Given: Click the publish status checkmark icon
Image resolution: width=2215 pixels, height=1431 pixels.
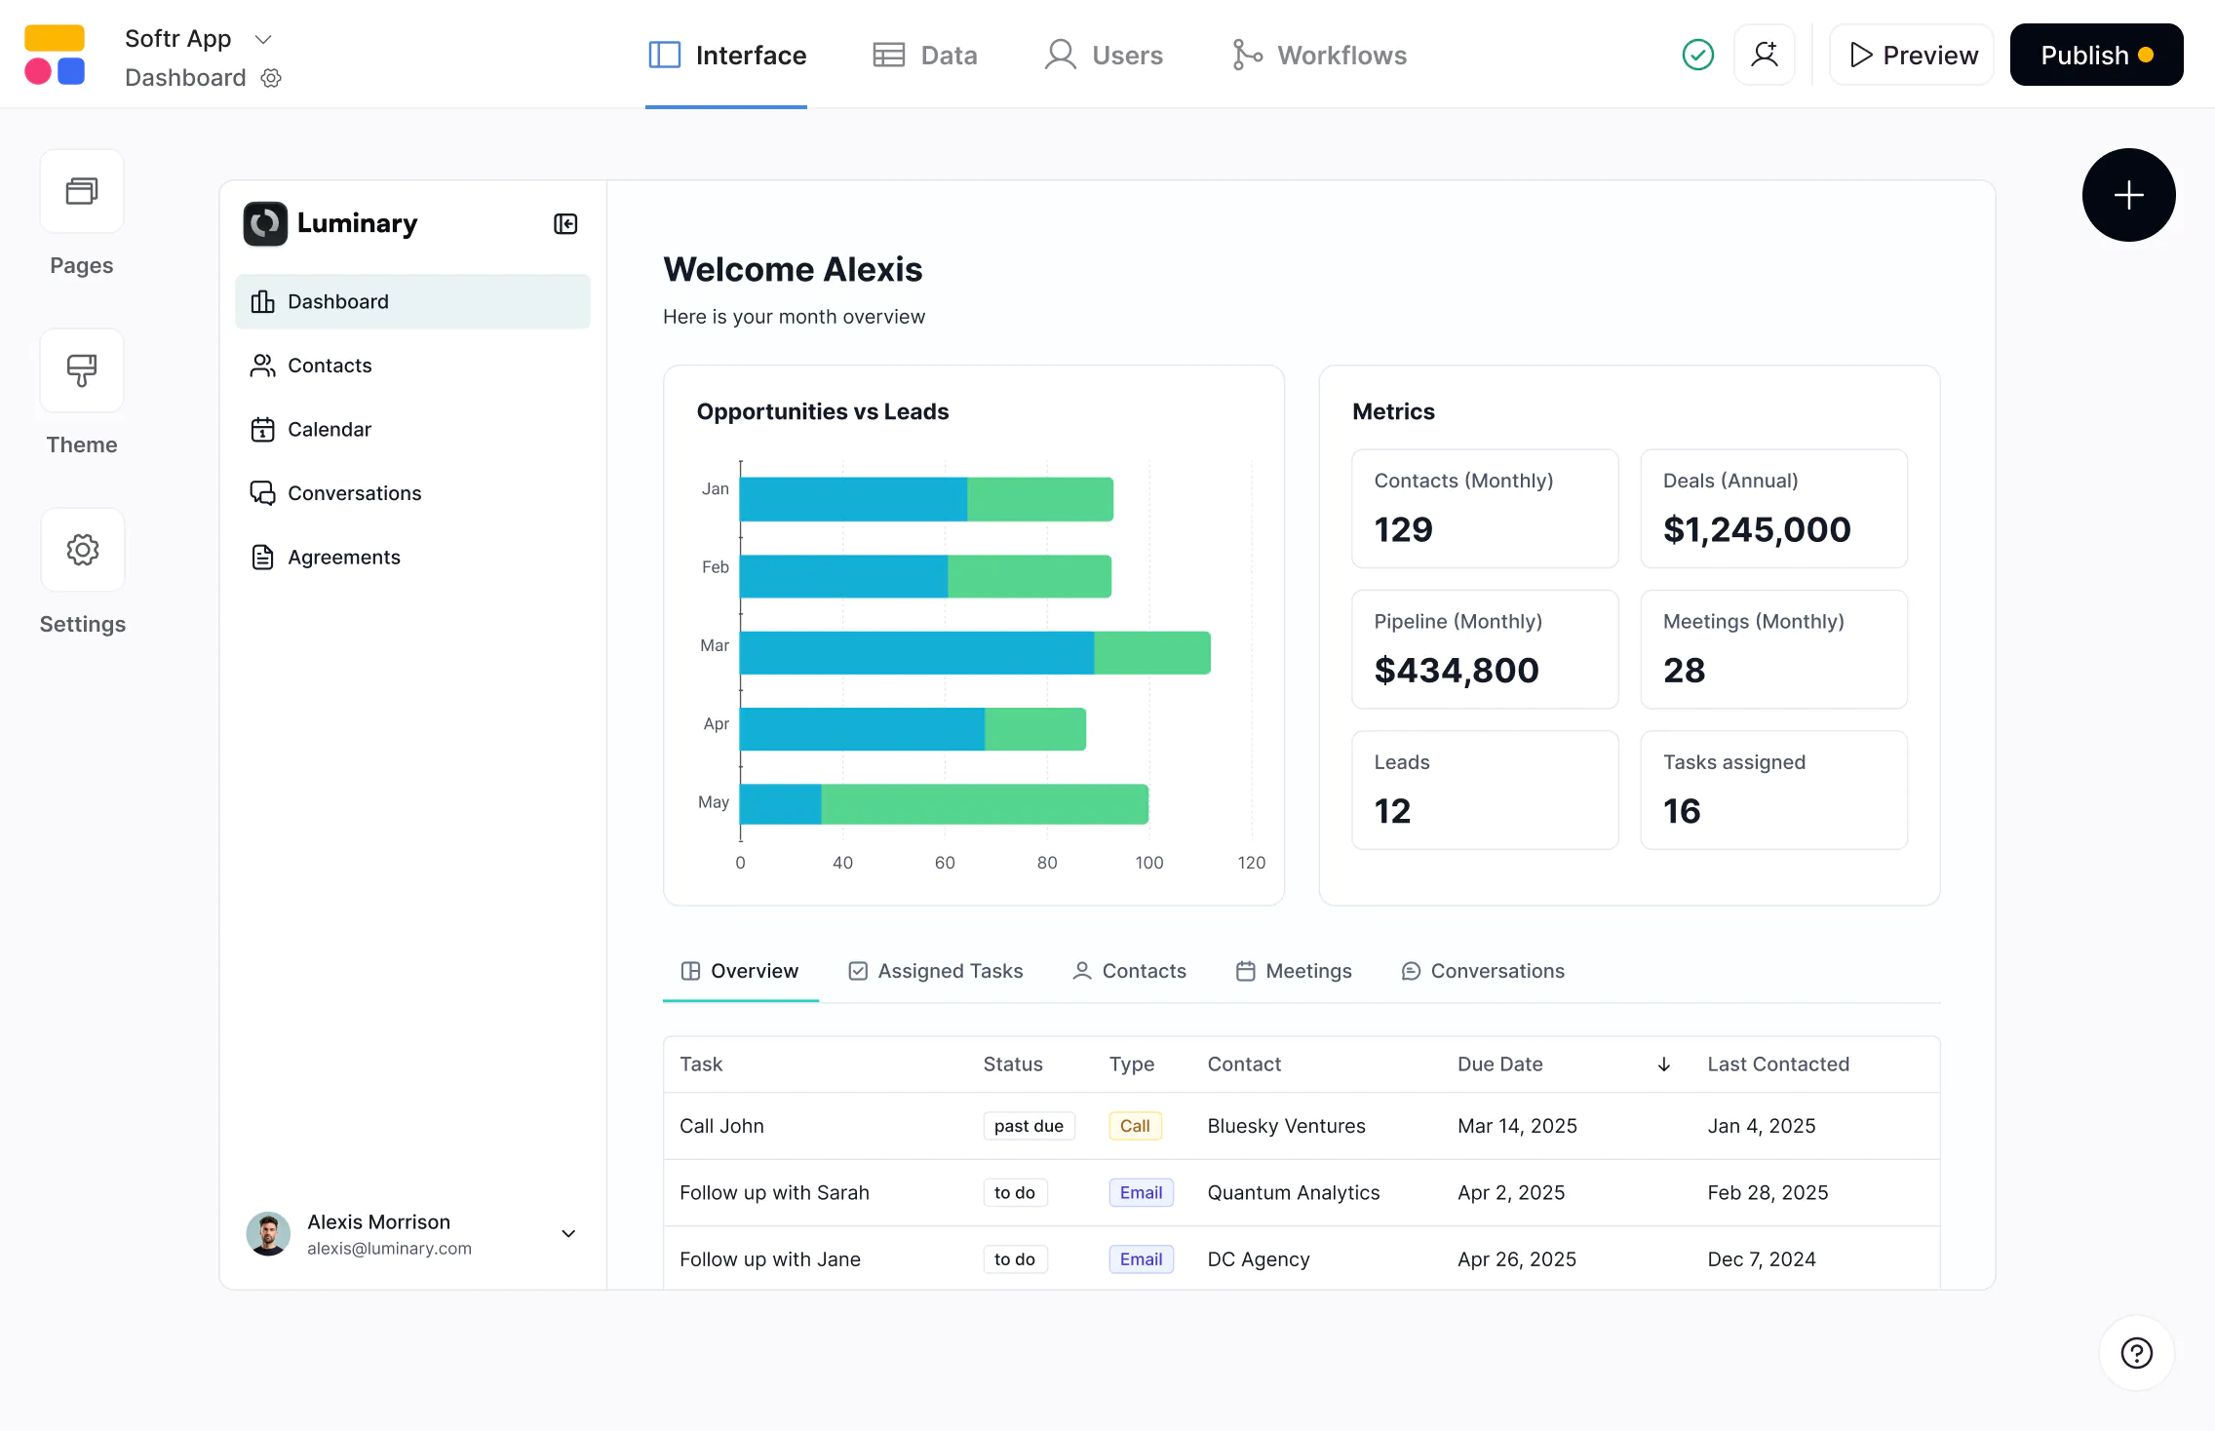Looking at the screenshot, I should tap(1696, 55).
